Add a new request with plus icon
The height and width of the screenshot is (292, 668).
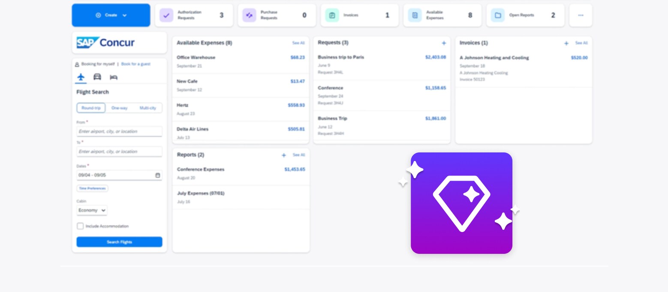click(x=444, y=43)
